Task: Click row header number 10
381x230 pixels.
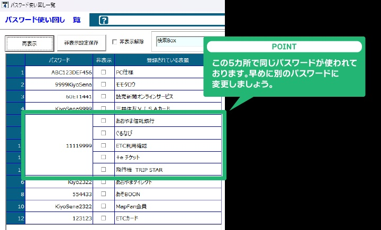Action: 15,206
